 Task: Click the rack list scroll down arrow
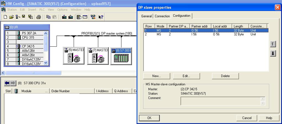[46, 63]
